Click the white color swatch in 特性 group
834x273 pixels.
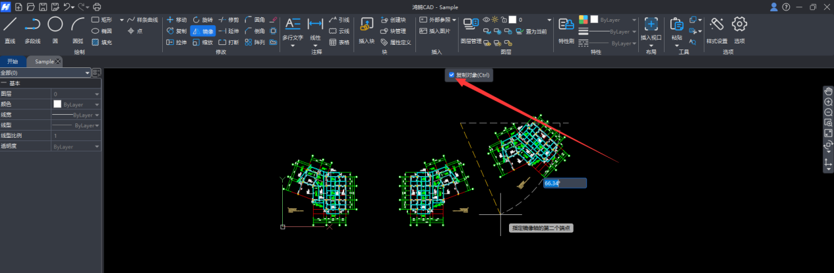(x=594, y=19)
